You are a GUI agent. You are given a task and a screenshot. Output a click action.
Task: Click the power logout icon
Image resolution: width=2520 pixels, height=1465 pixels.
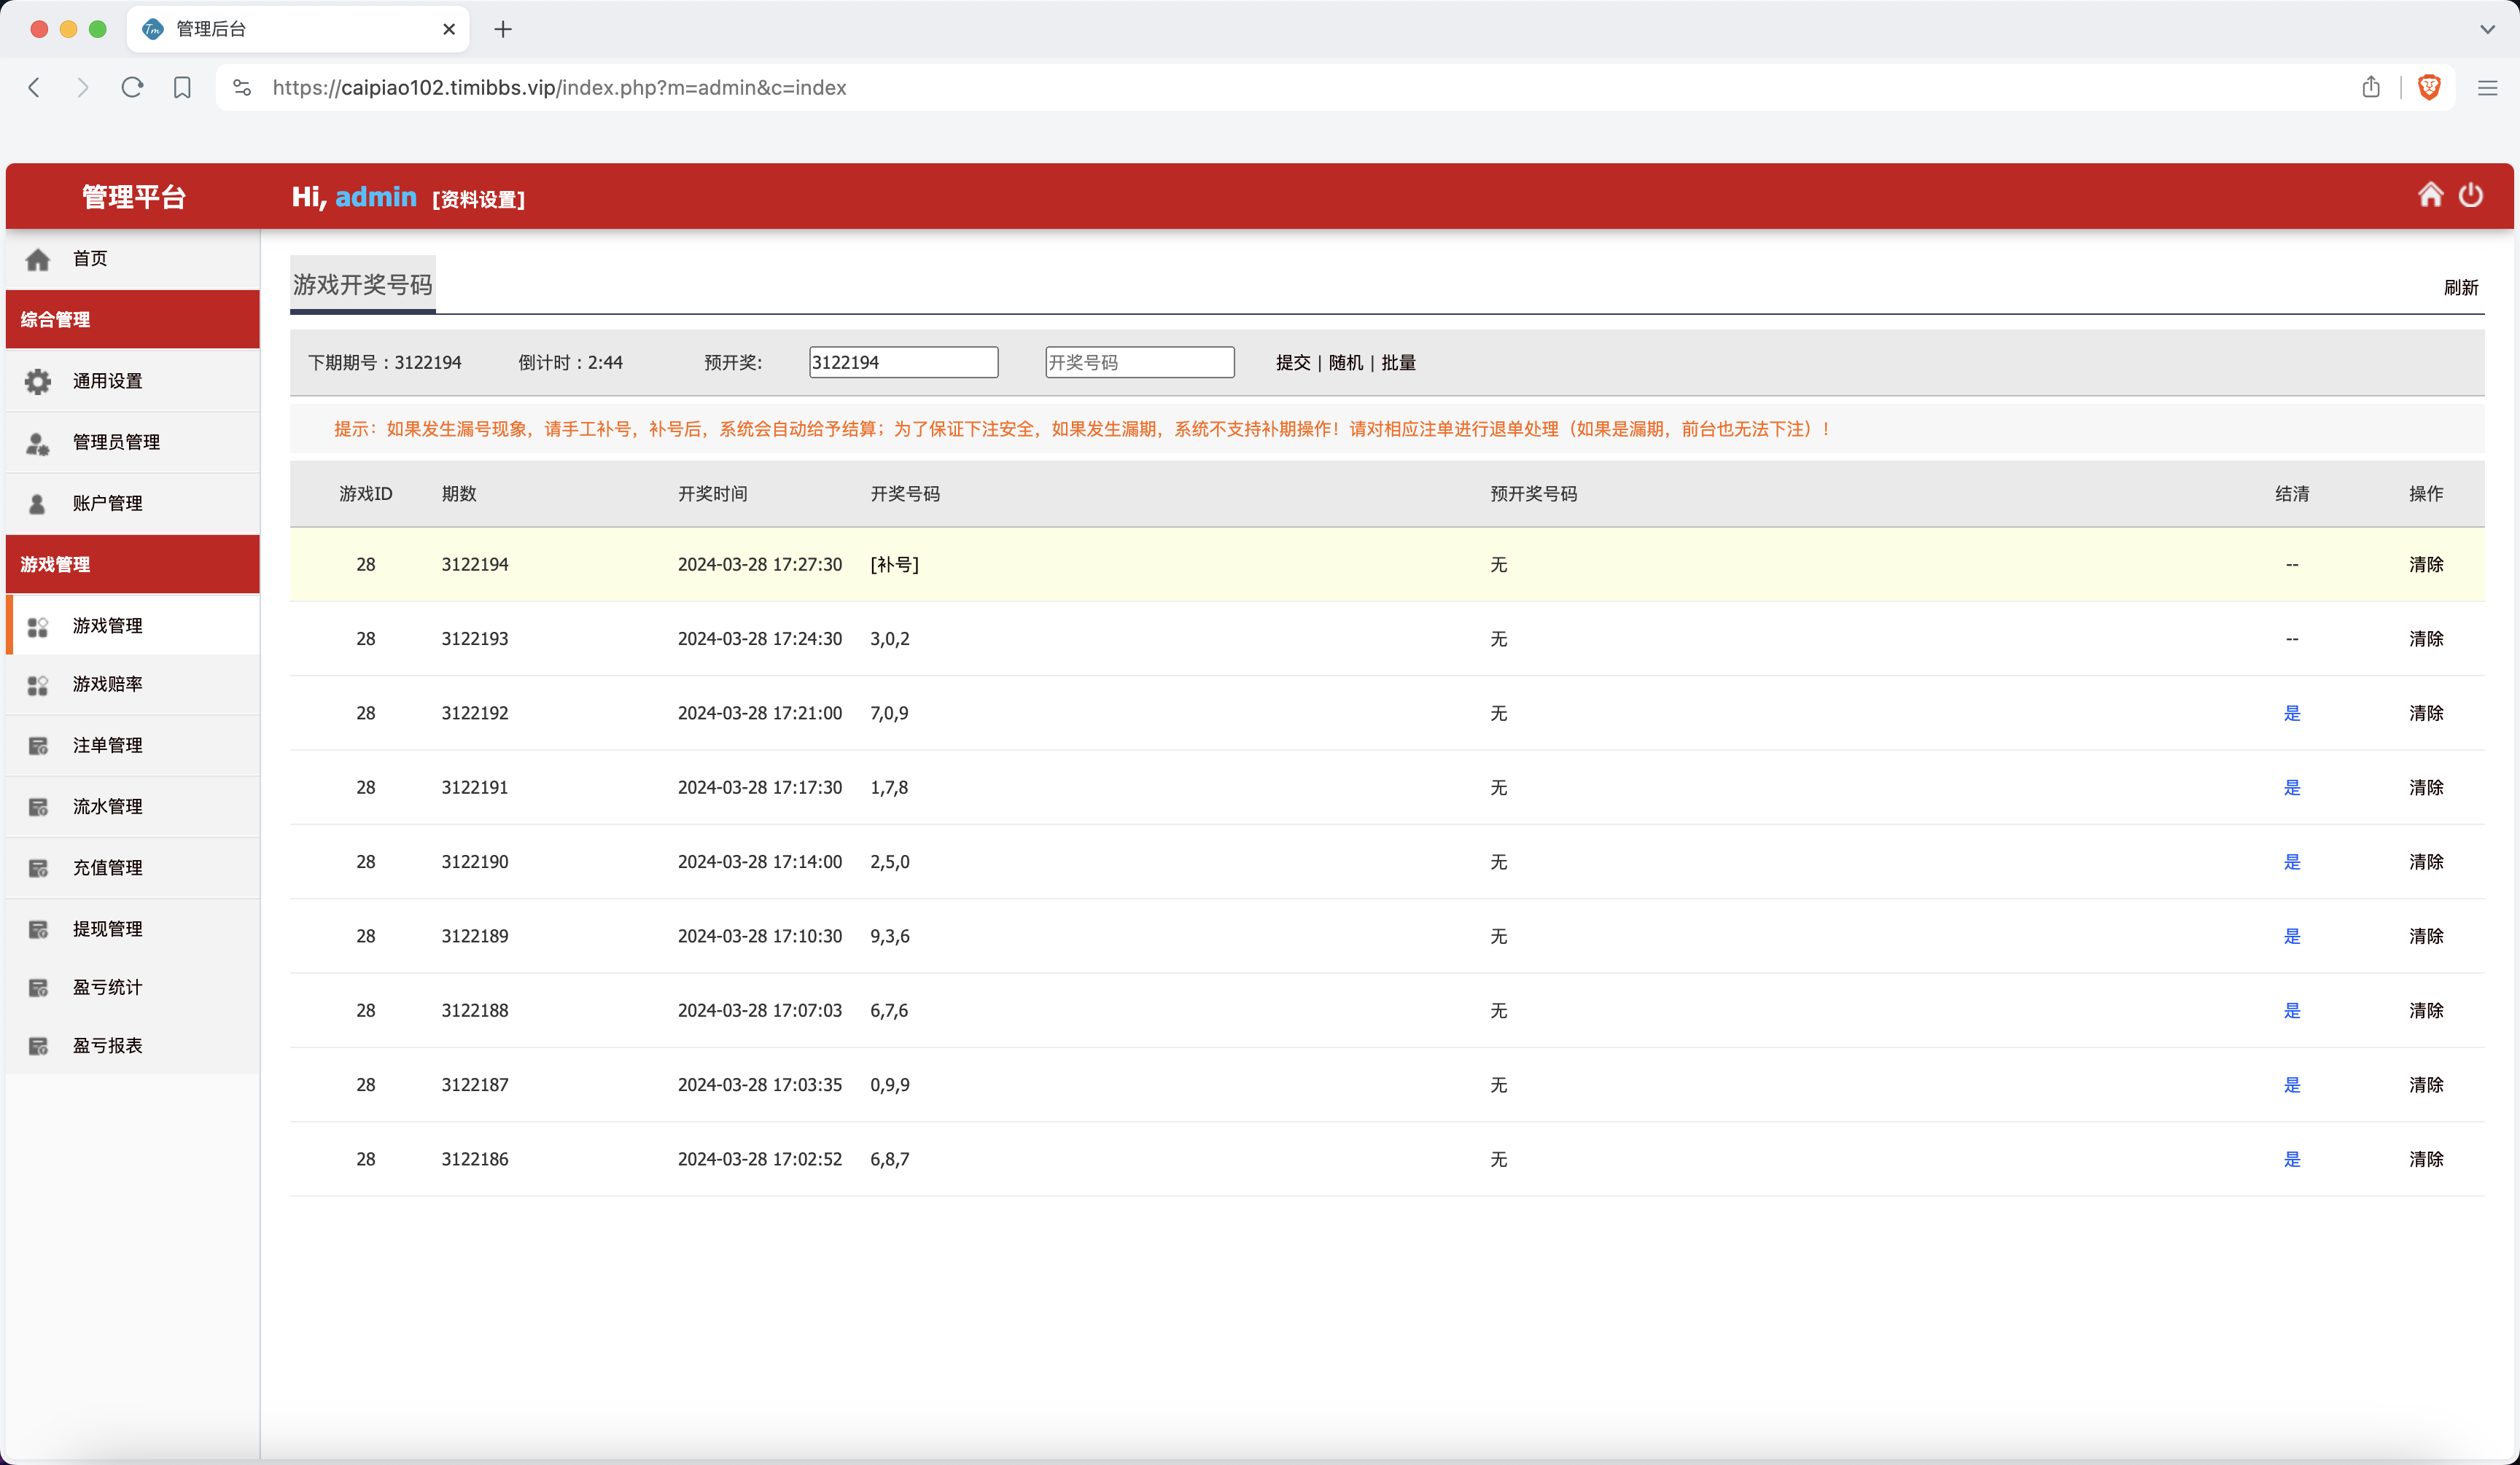click(x=2470, y=195)
